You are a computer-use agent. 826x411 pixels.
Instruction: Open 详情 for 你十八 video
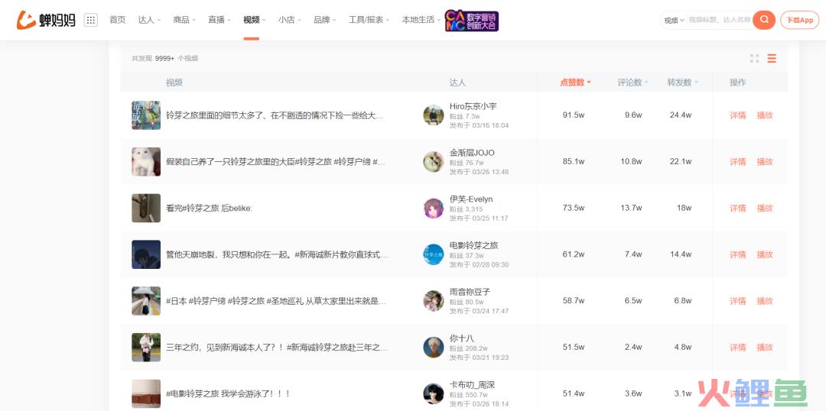(737, 348)
